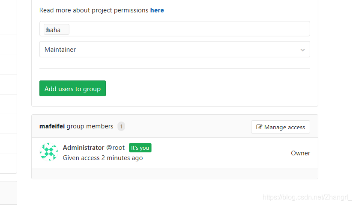Viewport: 356px width, 205px height.
Task: Click the @root username
Action: tap(115, 147)
